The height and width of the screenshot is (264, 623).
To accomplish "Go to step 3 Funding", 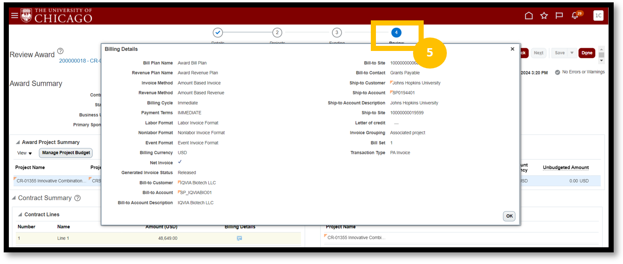I will tap(337, 32).
